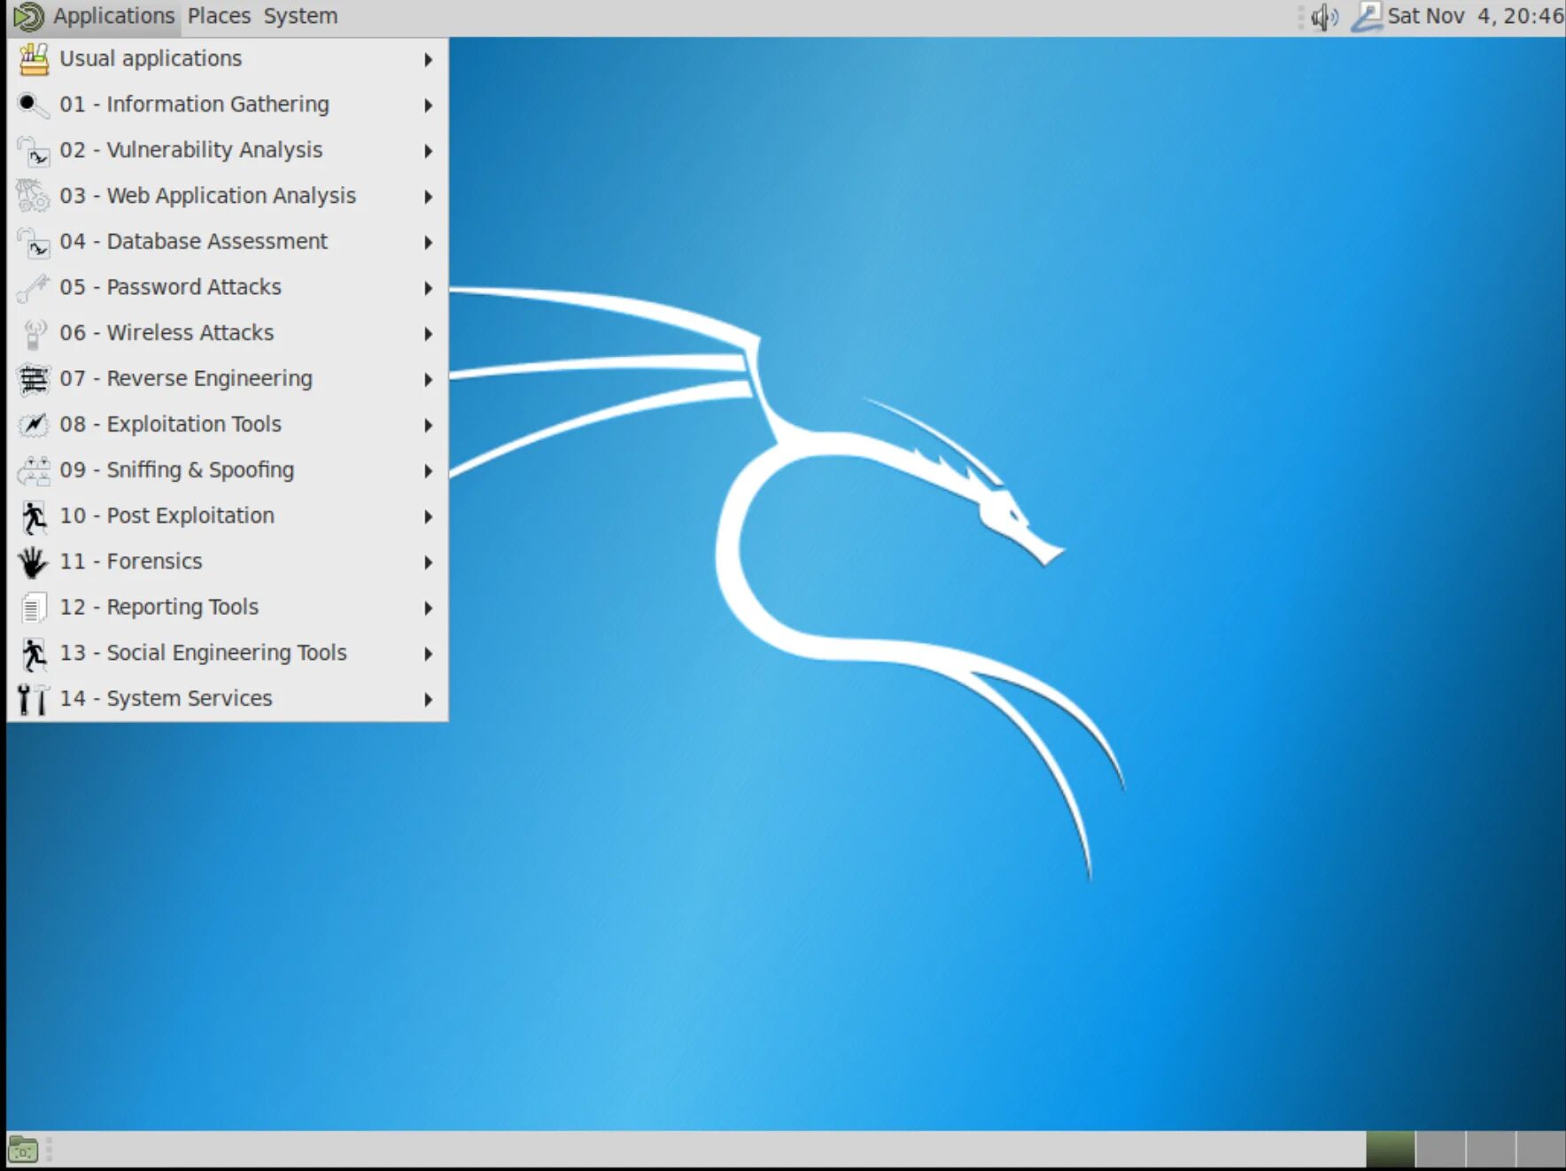Choose the 03 - Web Application Analysis label
Image resolution: width=1566 pixels, height=1171 pixels.
[x=207, y=196]
